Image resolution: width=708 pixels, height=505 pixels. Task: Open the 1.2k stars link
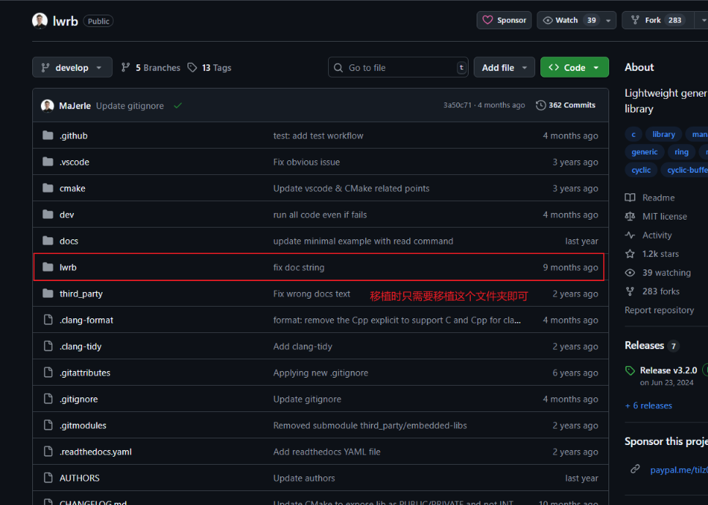[652, 254]
